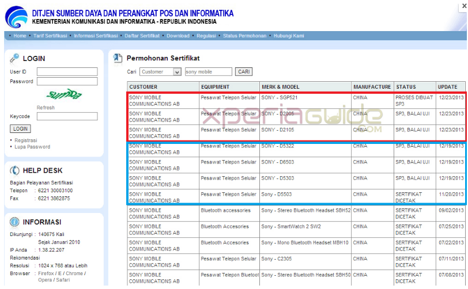Image resolution: width=468 pixels, height=289 pixels.
Task: Navigate to Status Permohonan page
Action: [x=244, y=36]
